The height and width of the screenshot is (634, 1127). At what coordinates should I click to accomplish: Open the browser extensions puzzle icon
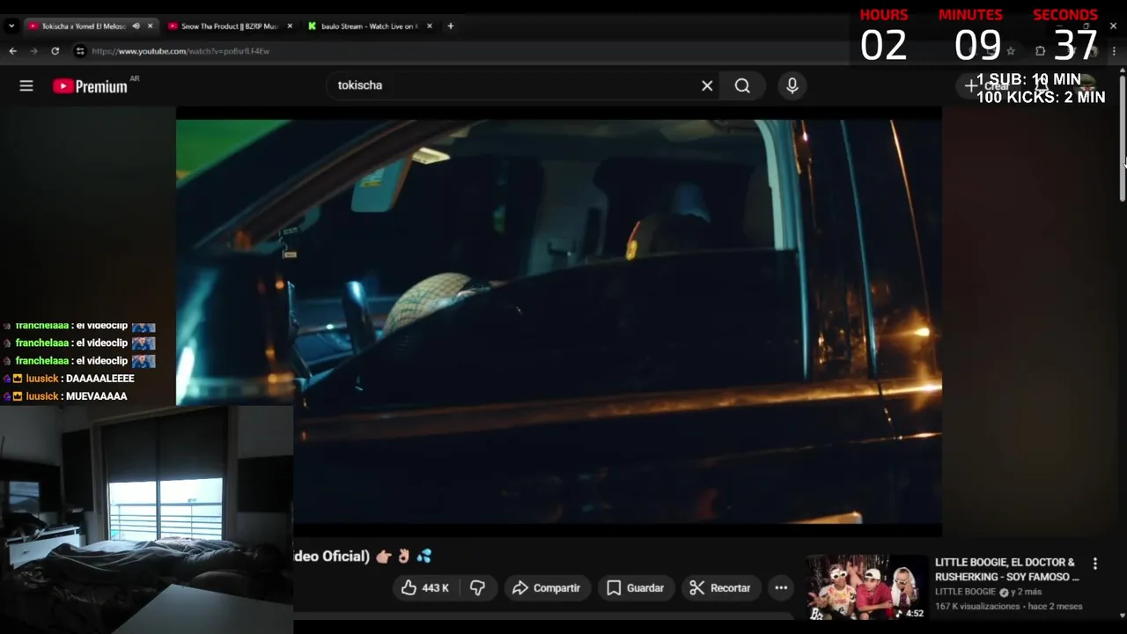pos(1040,51)
